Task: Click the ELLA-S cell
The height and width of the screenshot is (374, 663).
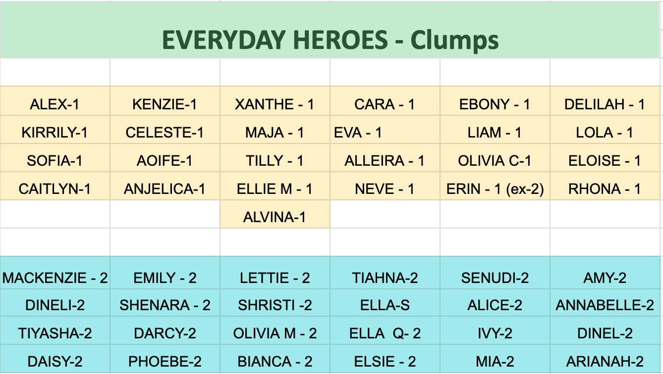Action: coord(385,303)
